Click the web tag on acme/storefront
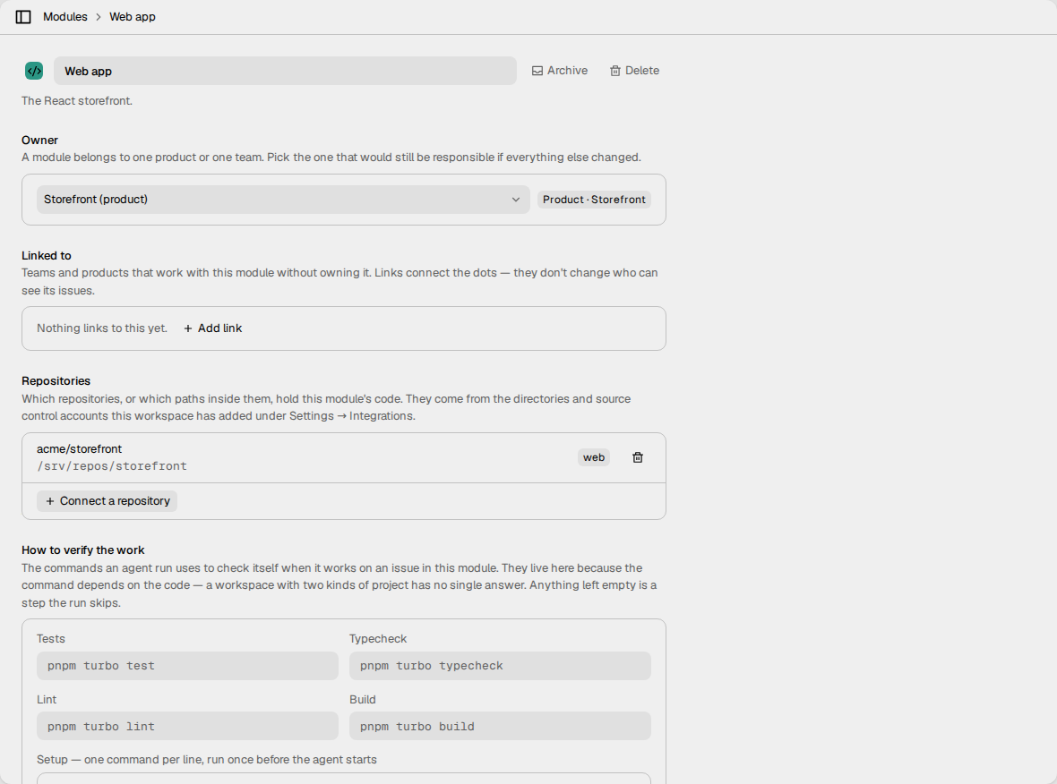The image size is (1057, 784). point(594,457)
